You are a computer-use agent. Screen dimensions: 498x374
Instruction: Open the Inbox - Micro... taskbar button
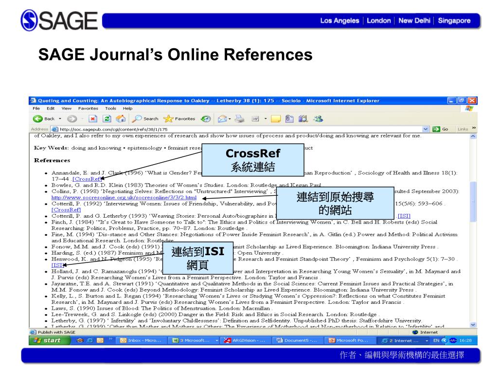click(141, 340)
